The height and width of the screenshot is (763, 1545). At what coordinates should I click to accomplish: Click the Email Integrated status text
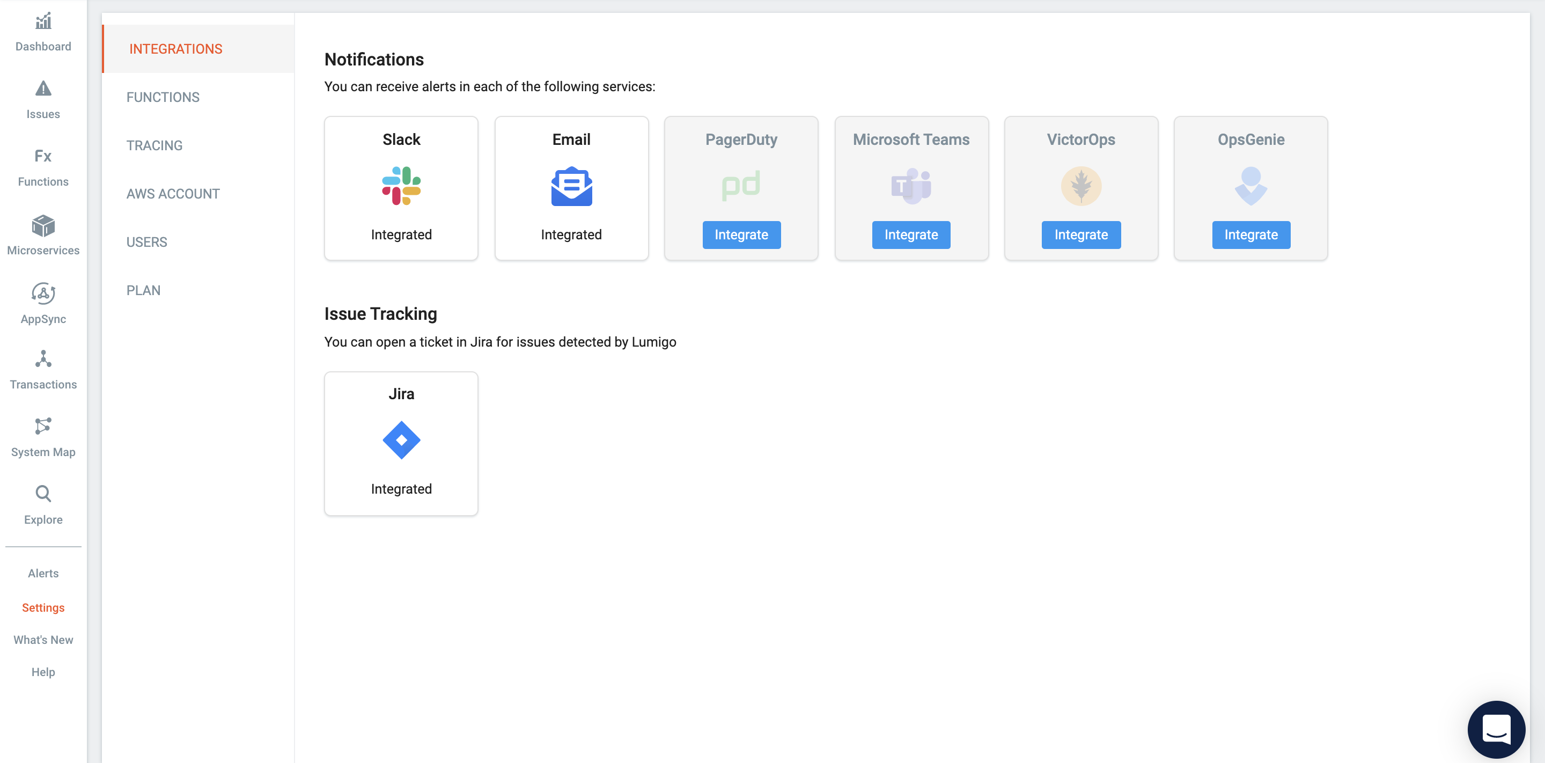[x=571, y=234]
